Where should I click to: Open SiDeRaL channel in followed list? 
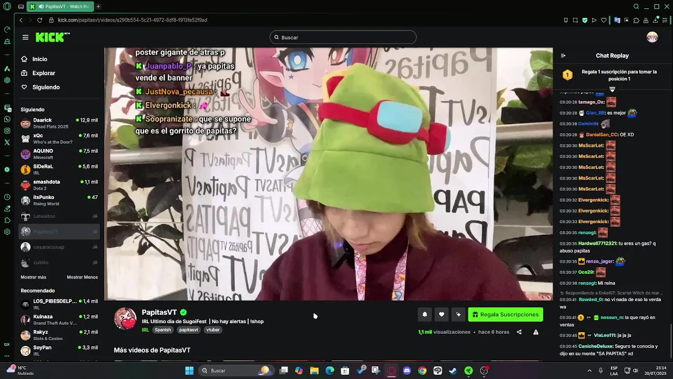(59, 169)
